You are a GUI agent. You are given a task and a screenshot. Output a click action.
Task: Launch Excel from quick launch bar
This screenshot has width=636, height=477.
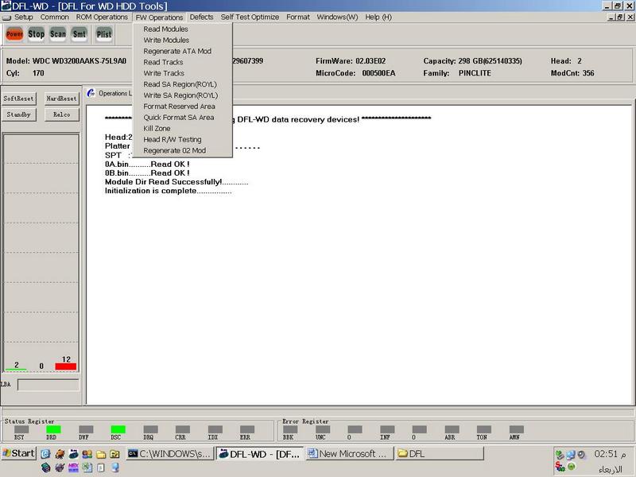click(87, 467)
